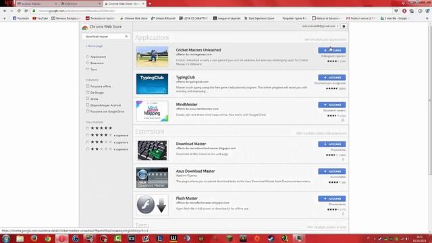
Task: Open the Flash Master title
Action: point(187,198)
